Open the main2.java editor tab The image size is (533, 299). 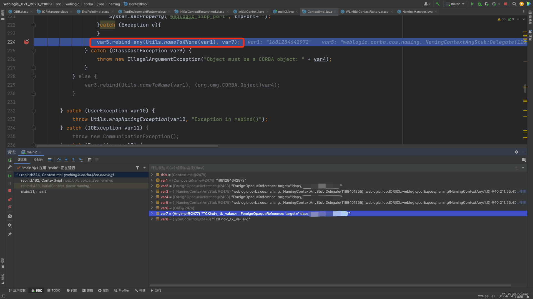coord(286,12)
